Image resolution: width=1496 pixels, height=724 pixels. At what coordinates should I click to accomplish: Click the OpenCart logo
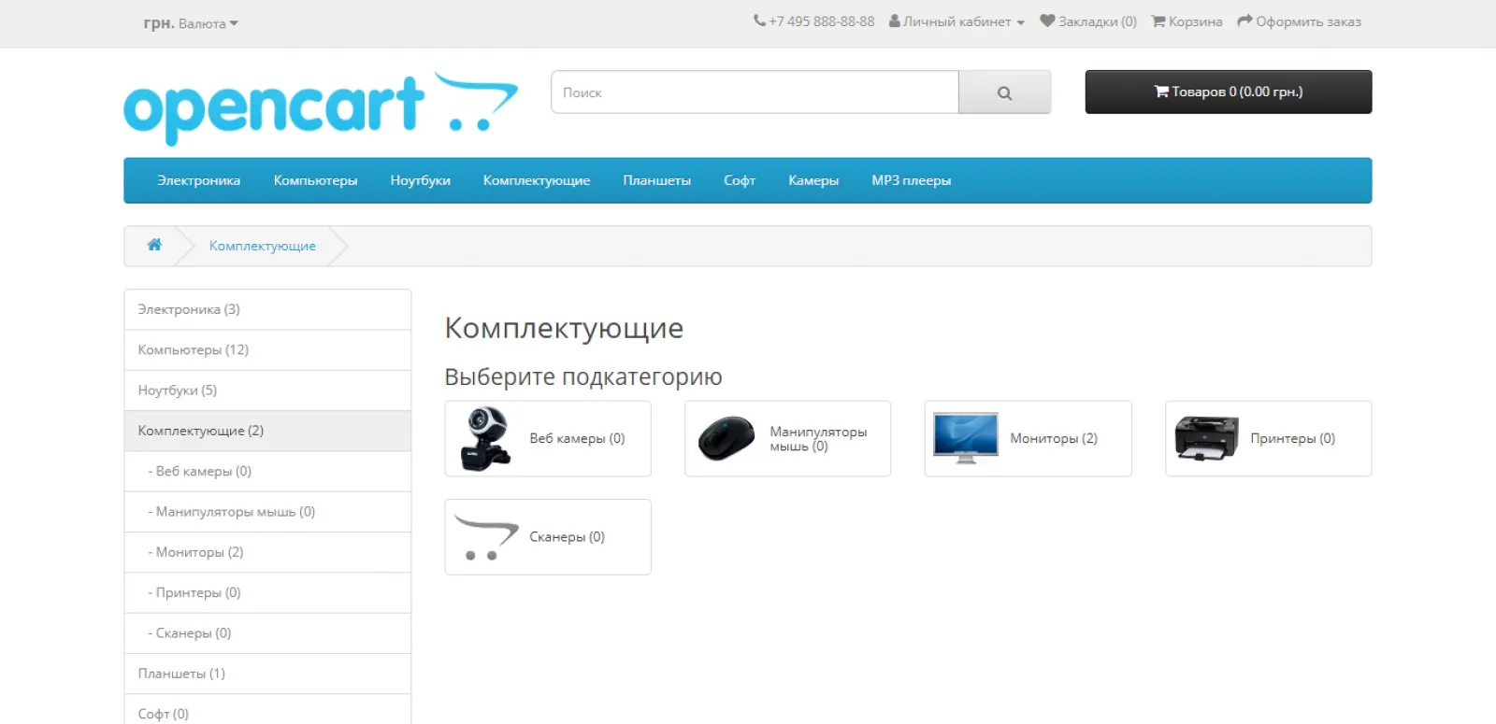321,108
